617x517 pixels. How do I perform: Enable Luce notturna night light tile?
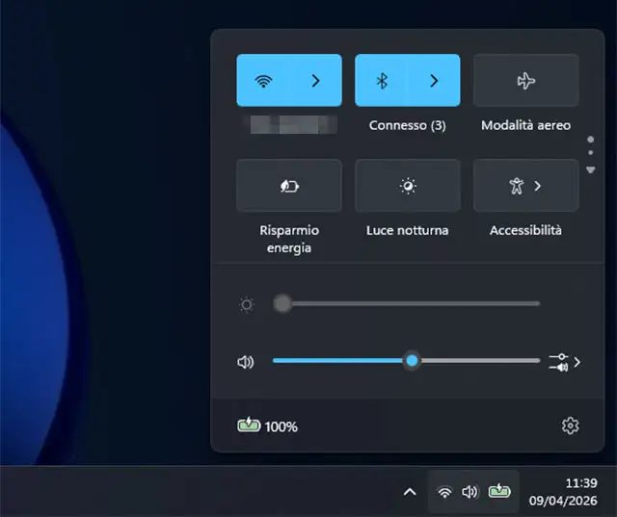pos(408,186)
